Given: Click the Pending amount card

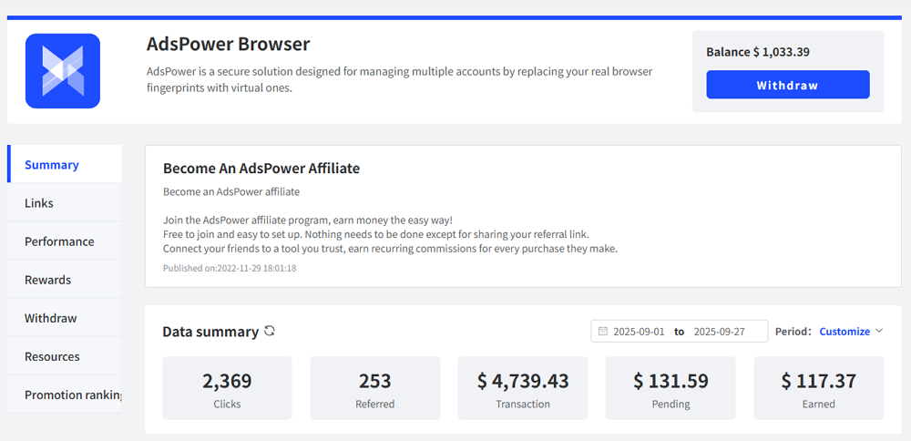Looking at the screenshot, I should [x=670, y=388].
